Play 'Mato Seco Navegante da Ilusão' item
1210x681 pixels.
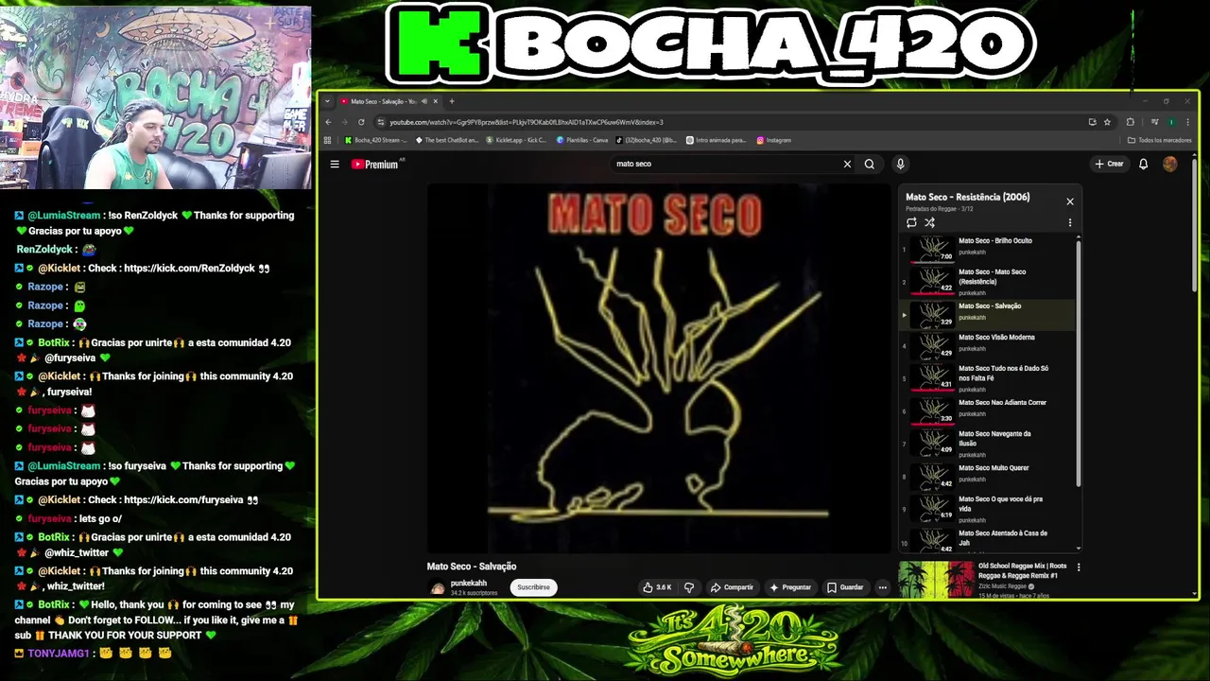(x=987, y=444)
